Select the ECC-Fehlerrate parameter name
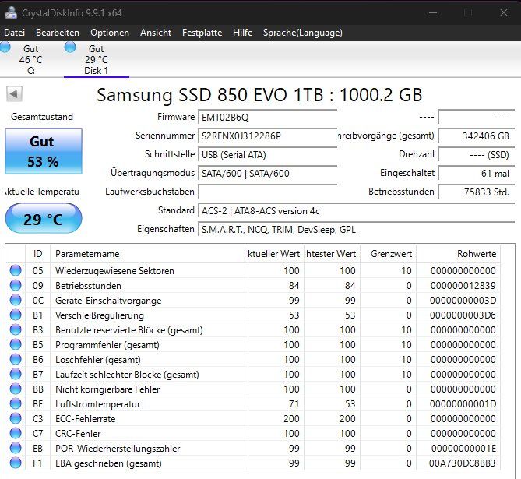 click(x=86, y=419)
